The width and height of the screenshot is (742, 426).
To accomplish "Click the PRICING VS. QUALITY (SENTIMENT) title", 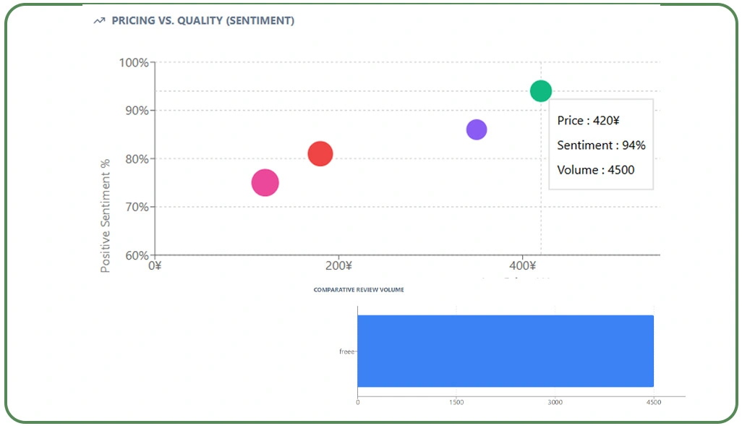I will 202,20.
